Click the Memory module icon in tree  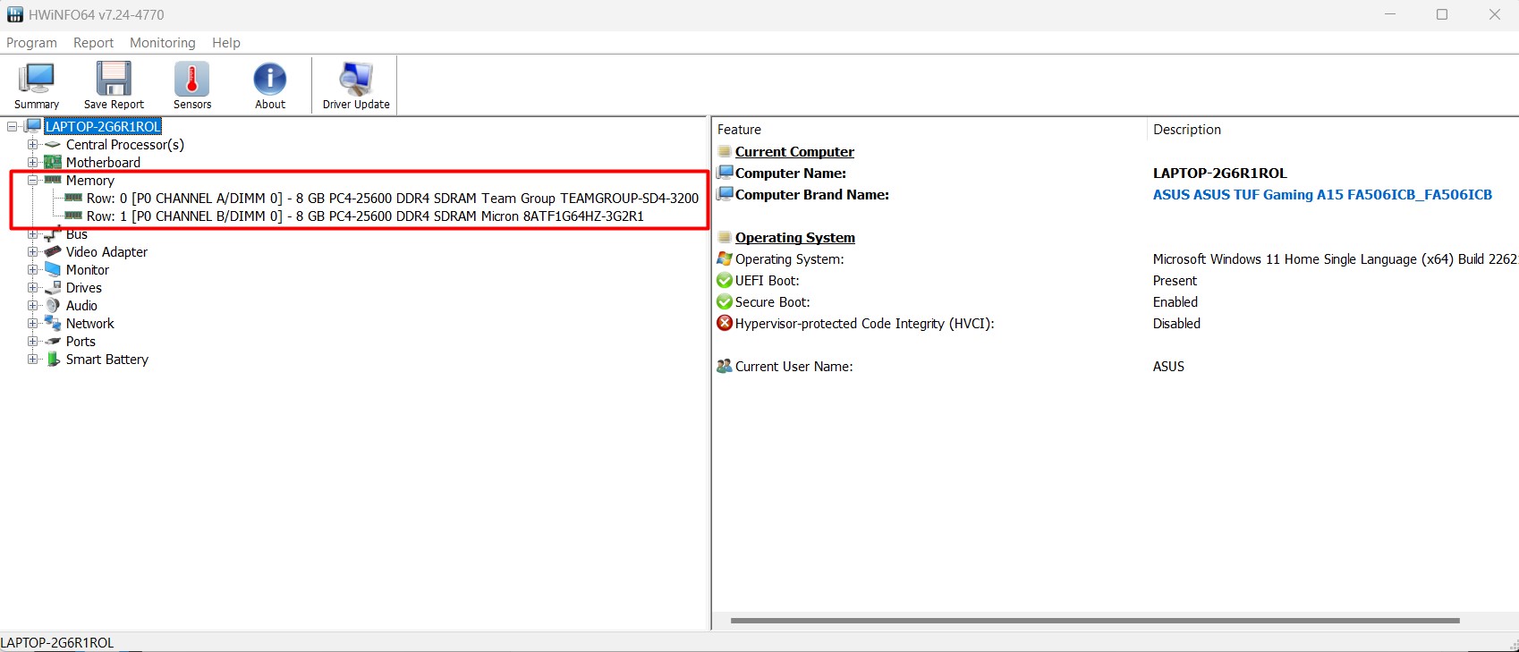53,180
